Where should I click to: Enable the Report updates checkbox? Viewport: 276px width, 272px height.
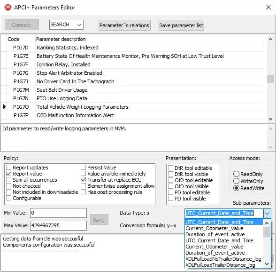click(x=8, y=168)
